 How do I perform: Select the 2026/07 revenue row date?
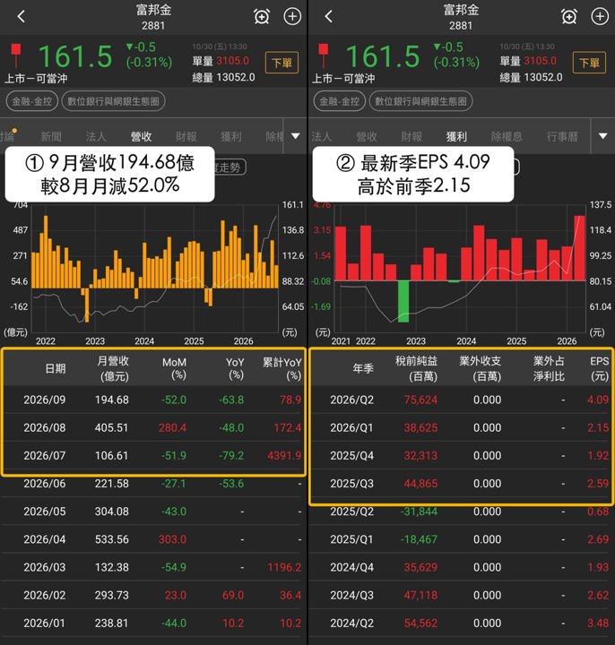45,456
